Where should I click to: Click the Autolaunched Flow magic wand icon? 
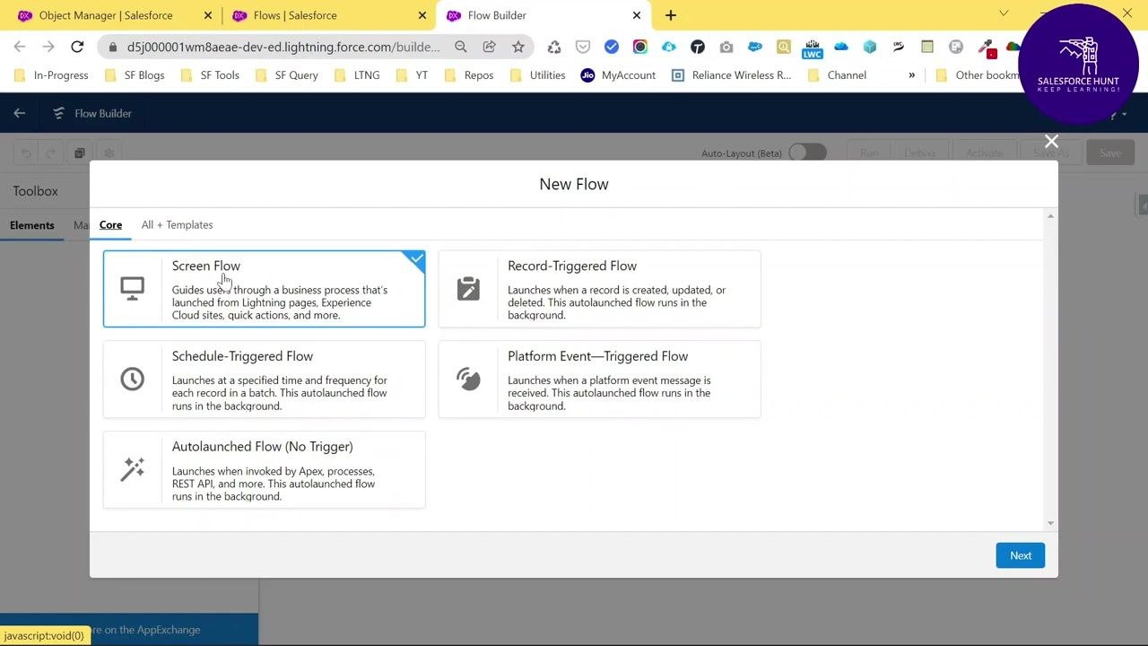coord(132,469)
